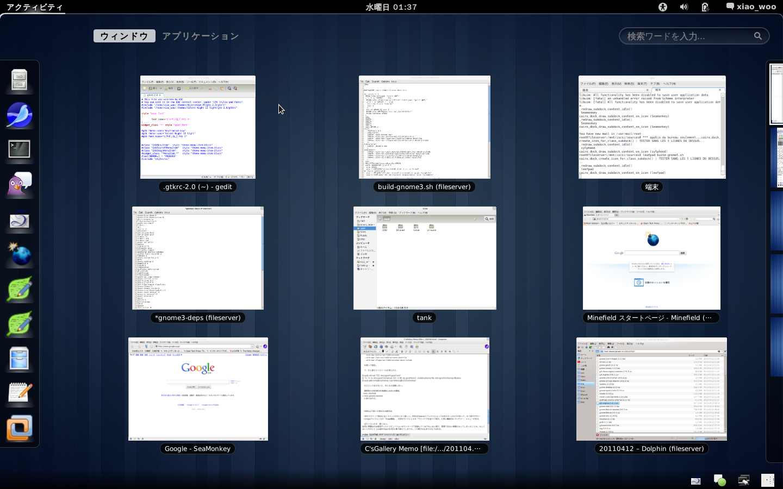Click the search field in overview
Image resolution: width=783 pixels, height=489 pixels.
point(688,36)
